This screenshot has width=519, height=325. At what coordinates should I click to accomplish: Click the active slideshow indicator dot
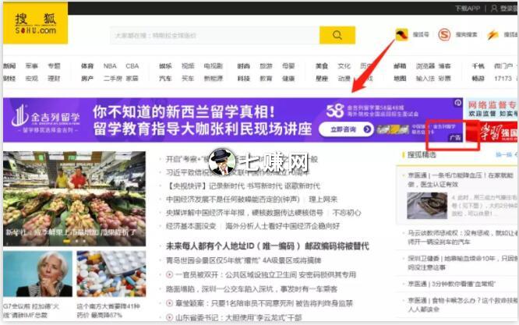(x=66, y=242)
